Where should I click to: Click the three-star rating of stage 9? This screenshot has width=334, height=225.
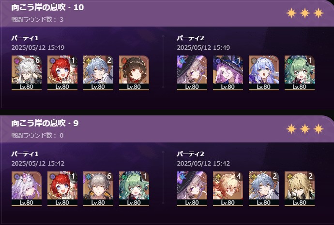pyautogui.click(x=305, y=129)
